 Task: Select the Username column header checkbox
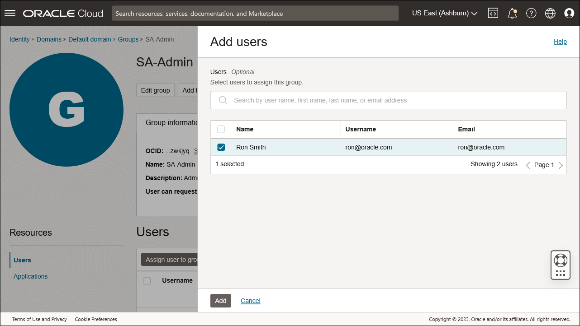pos(147,280)
